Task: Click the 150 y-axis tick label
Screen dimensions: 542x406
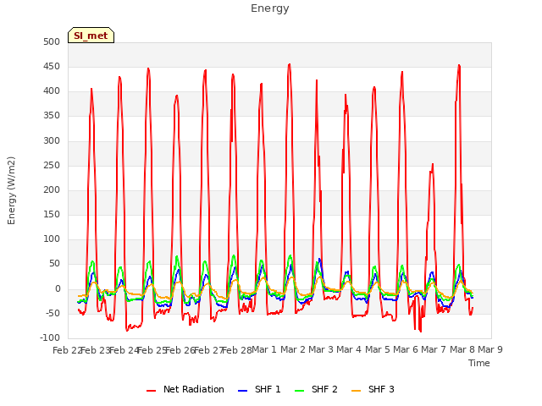Action: click(x=52, y=214)
